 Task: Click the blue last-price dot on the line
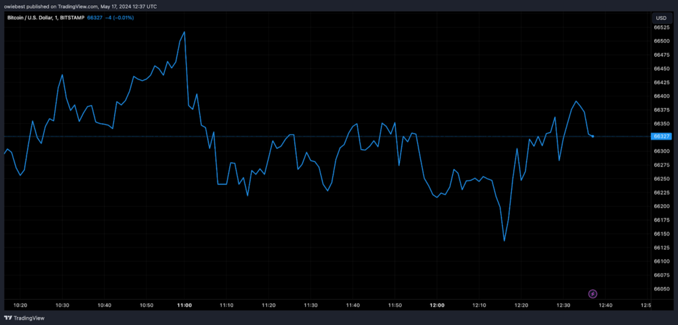click(593, 136)
